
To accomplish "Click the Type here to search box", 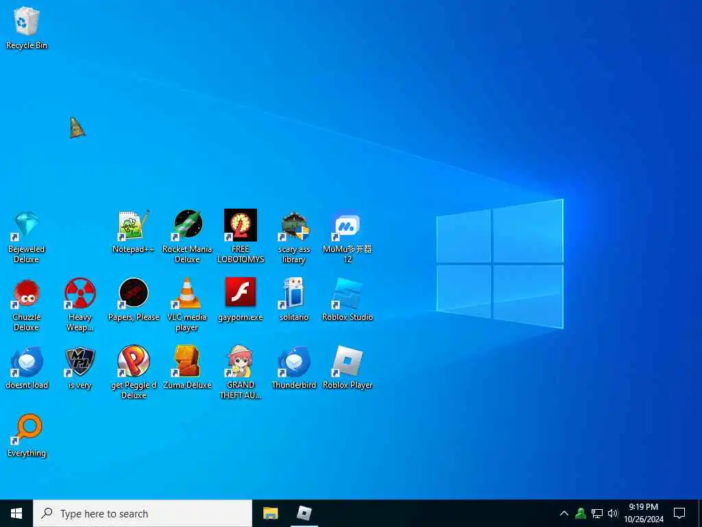I will click(143, 513).
